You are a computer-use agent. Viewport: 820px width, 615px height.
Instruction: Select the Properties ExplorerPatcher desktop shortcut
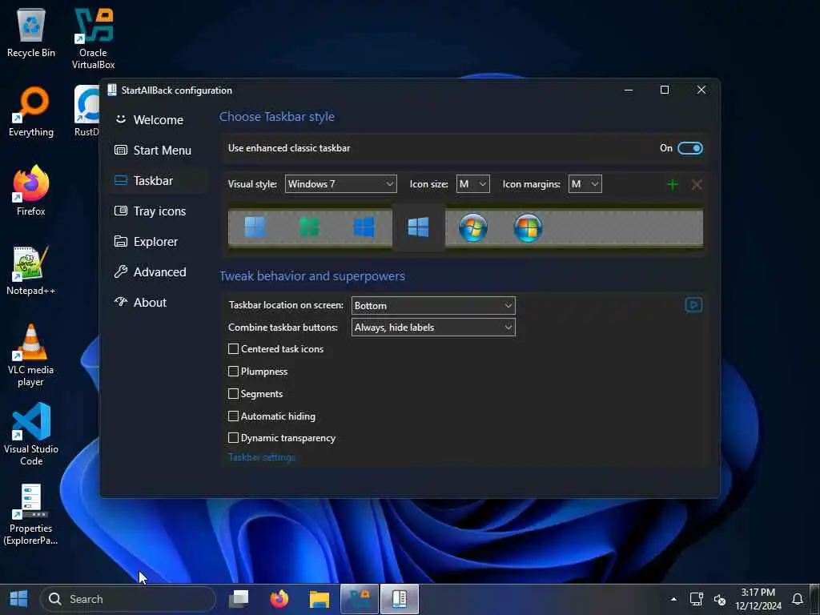click(31, 515)
